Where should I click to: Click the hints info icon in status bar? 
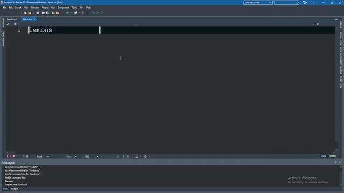click(x=145, y=157)
